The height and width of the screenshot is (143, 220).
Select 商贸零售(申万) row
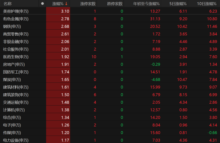point(16,34)
